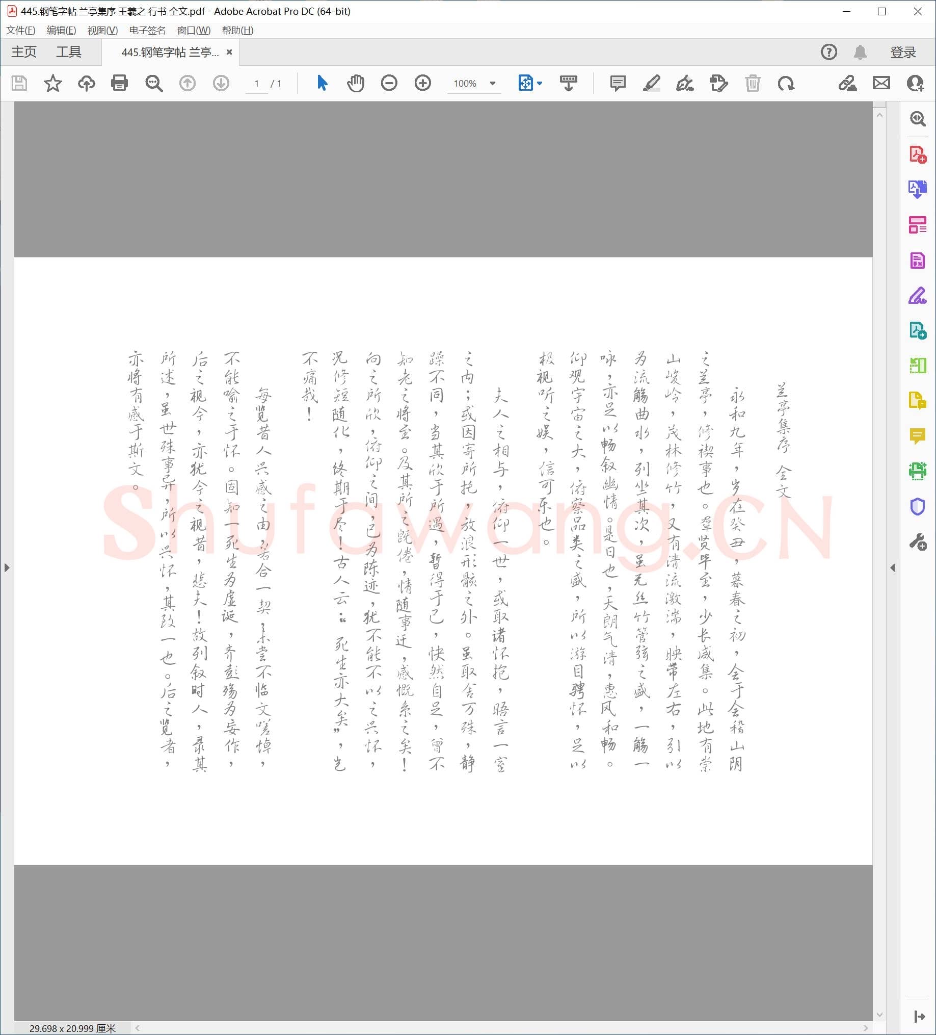Click the 登录 sign-in button
This screenshot has height=1035, width=936.
(x=903, y=51)
